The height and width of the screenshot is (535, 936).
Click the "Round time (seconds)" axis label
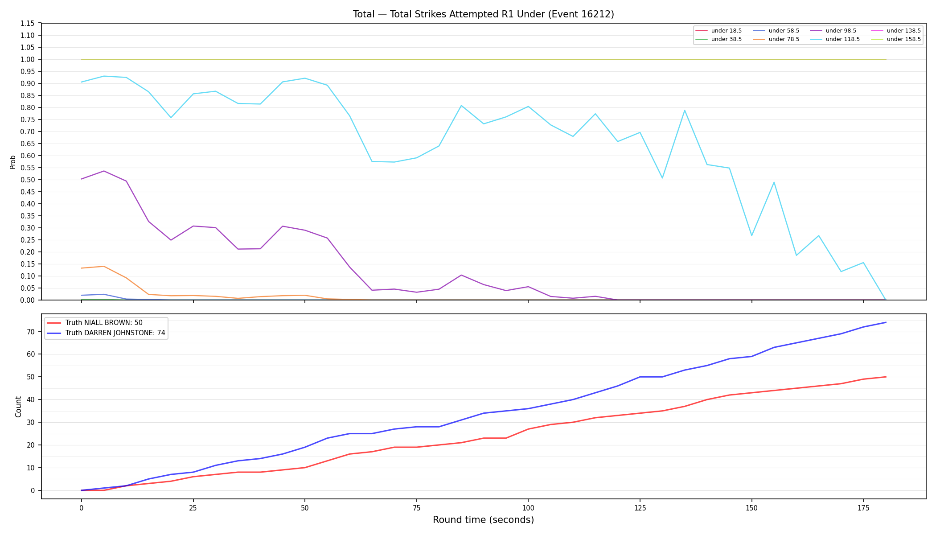[483, 520]
